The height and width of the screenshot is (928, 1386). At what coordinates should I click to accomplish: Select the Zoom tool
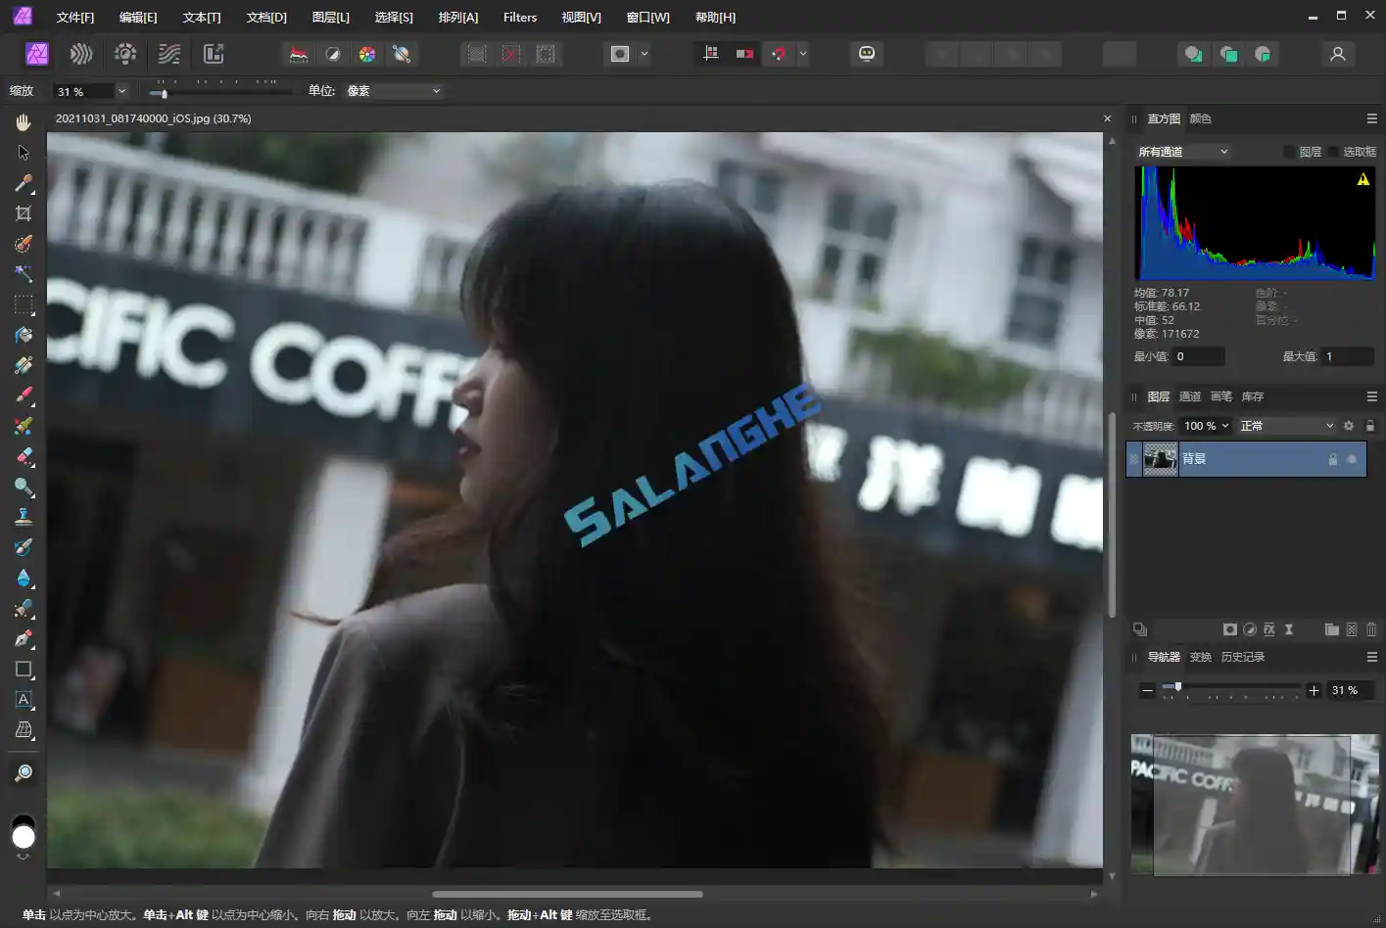click(24, 771)
